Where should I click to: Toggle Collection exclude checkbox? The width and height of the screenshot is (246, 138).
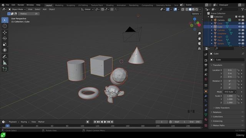236,17
